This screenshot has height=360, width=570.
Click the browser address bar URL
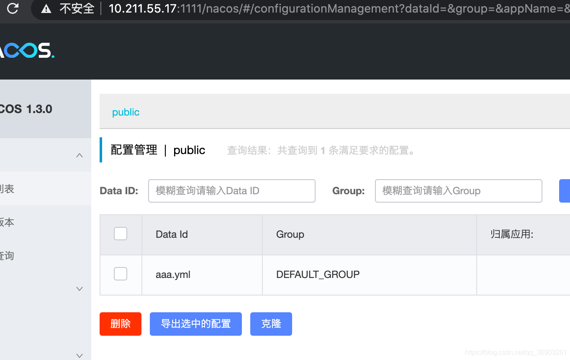339,8
